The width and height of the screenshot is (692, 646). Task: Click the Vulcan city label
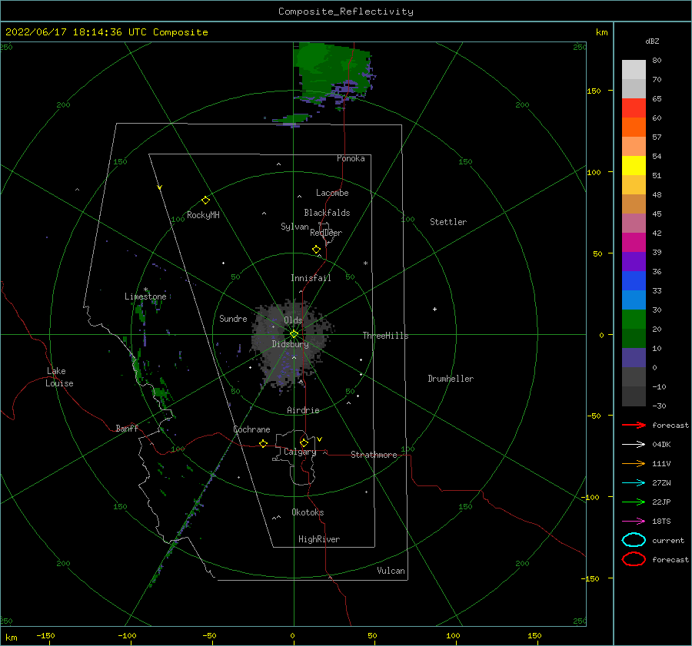(391, 571)
